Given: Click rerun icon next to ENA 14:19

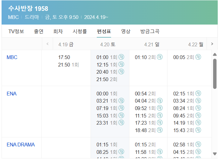Looking at the screenshot, I should (x=198, y=123).
